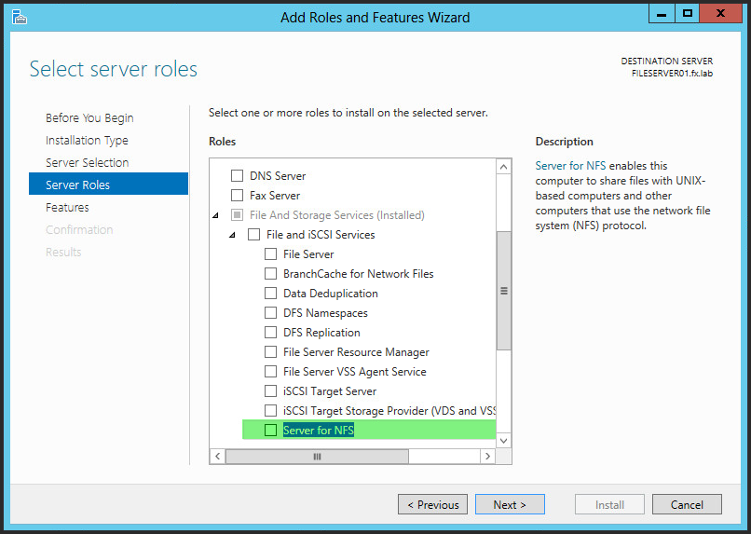The height and width of the screenshot is (534, 751).
Task: Collapse File and iSCSI Services node
Action: click(x=232, y=235)
